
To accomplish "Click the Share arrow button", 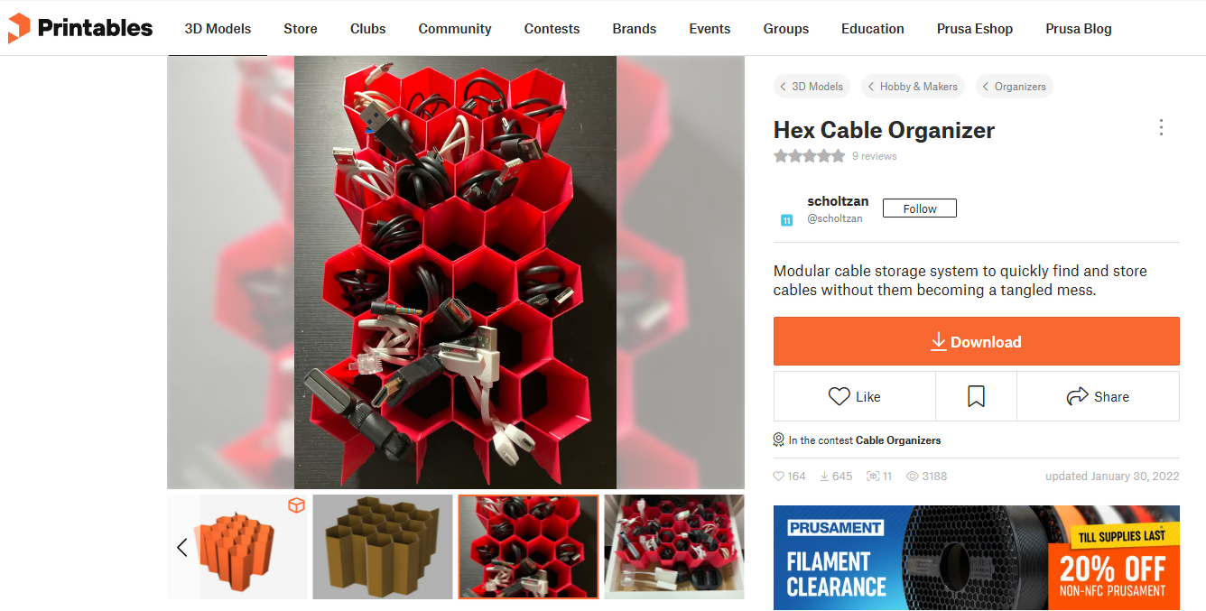I will tap(1098, 396).
